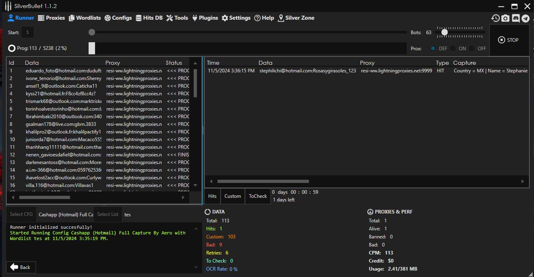
Task: Click the "Custom: 103" stat
Action: point(221,237)
